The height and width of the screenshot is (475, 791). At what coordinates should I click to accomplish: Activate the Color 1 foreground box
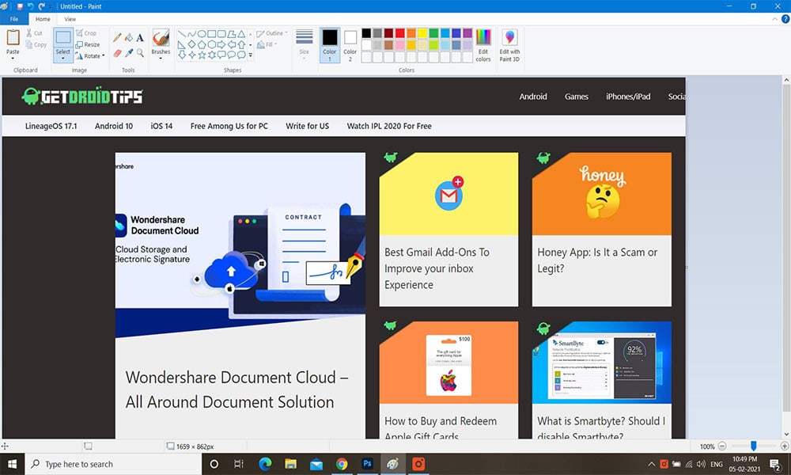coord(329,45)
